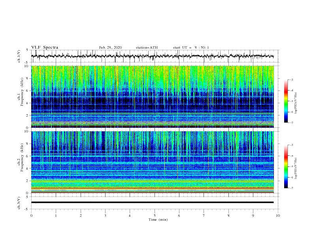Click the "-3" tick on ch.2 color bar

click(x=291, y=145)
